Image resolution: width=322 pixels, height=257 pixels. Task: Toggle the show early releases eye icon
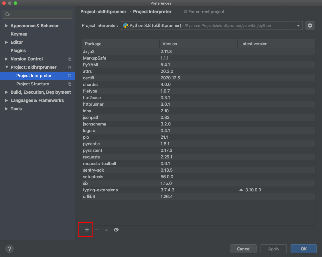[116, 230]
